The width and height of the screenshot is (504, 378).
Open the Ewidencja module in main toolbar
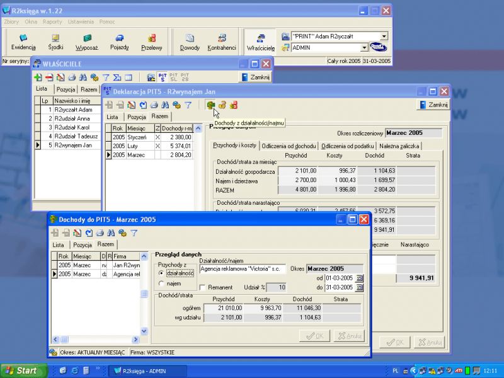(x=23, y=42)
